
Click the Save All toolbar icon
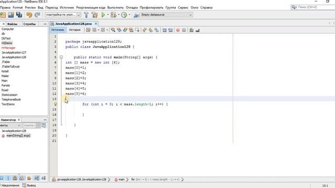pyautogui.click(x=19, y=15)
